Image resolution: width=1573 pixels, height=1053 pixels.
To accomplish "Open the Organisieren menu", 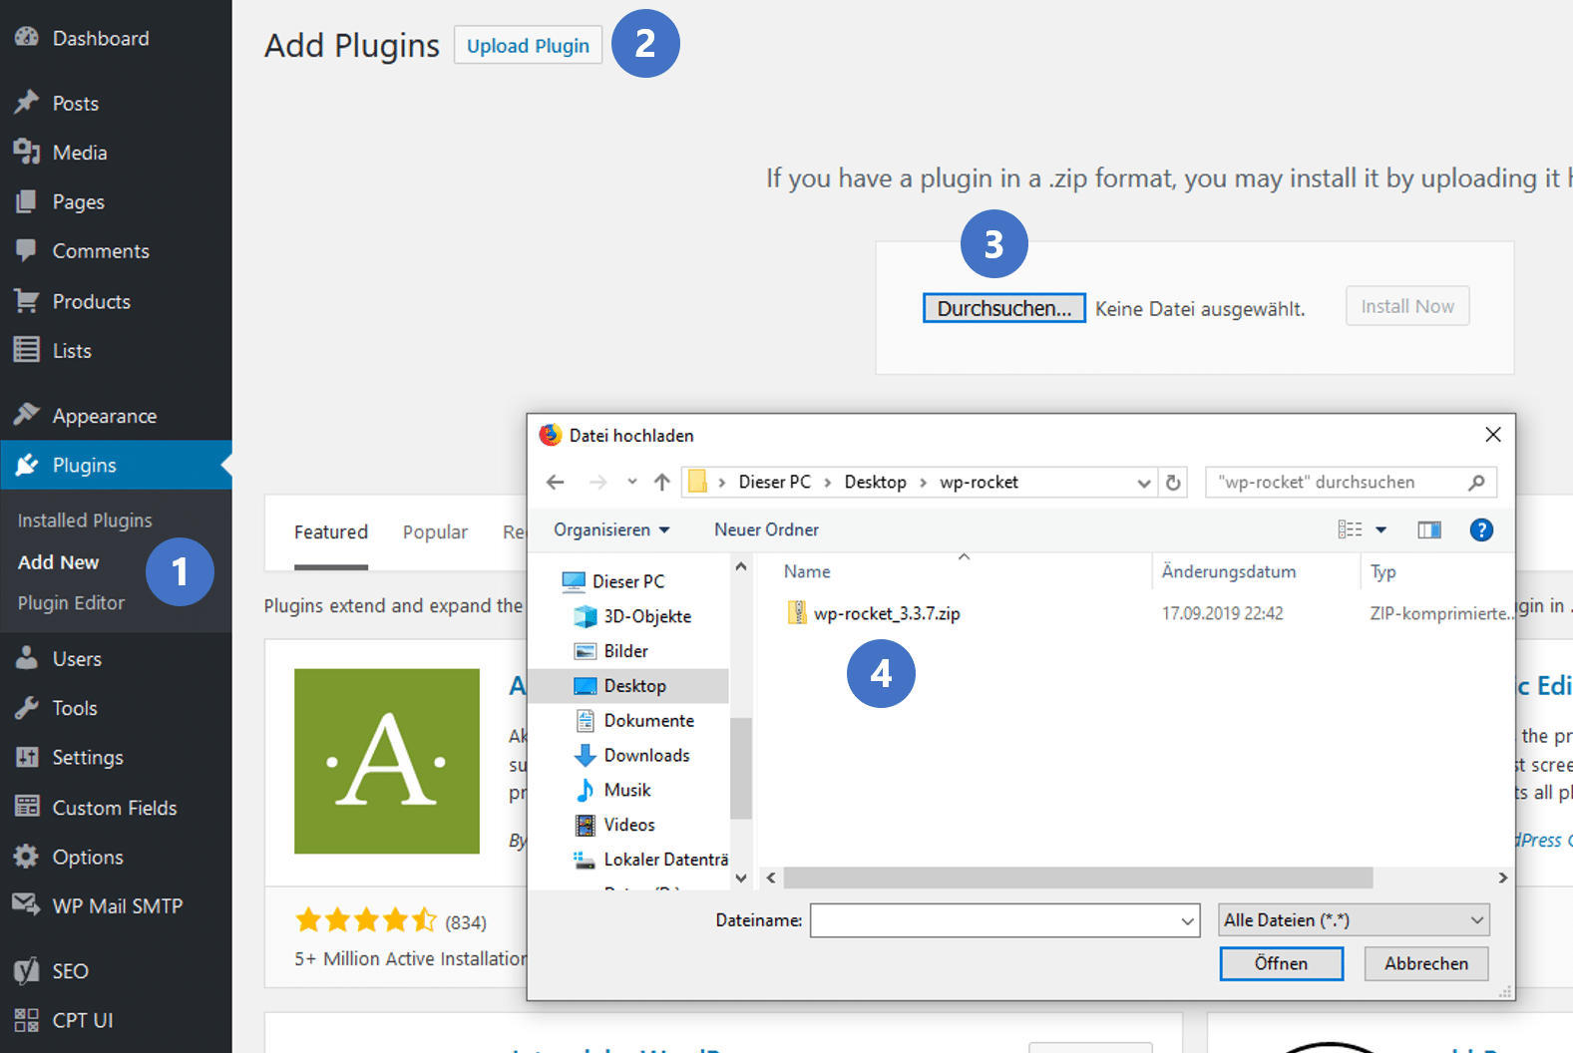I will (x=611, y=529).
